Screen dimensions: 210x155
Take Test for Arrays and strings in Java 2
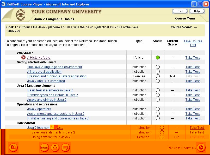[x=193, y=100]
